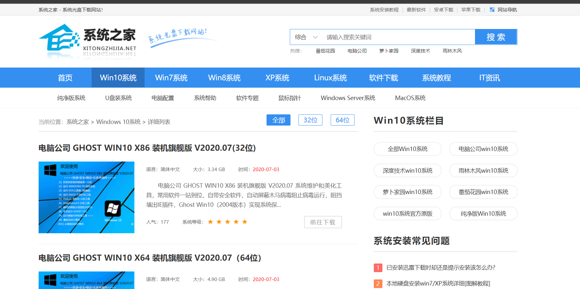Screen dimensions: 580x289
Task: Click breadcrumb 系统之家
Action: (78, 122)
